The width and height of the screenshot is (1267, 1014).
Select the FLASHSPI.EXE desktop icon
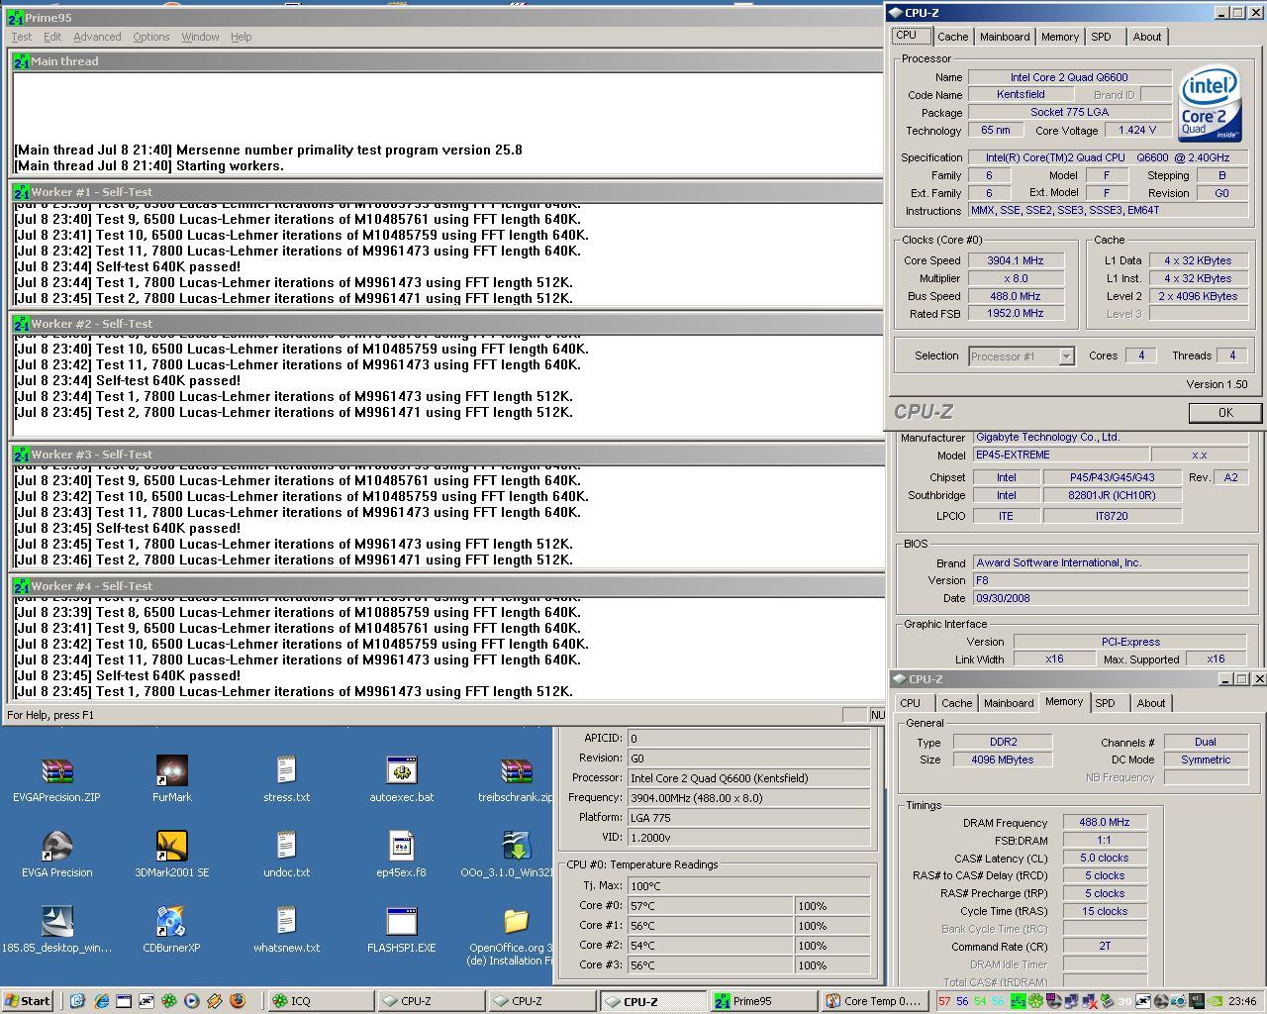pos(401,921)
